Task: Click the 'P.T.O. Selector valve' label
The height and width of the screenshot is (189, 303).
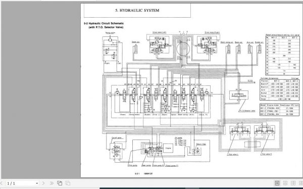Action: tap(247, 111)
